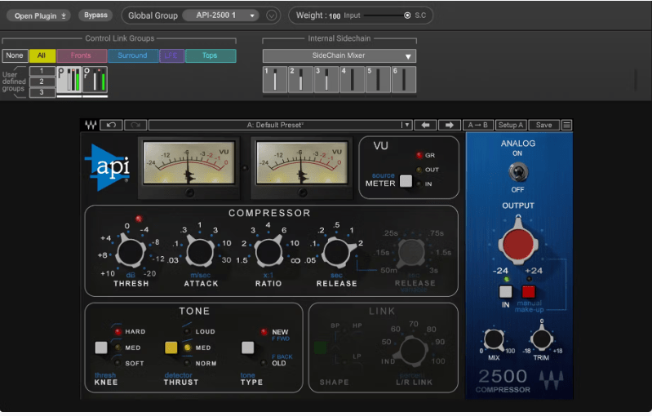
Task: Click the ATTACK knob
Action: 200,252
